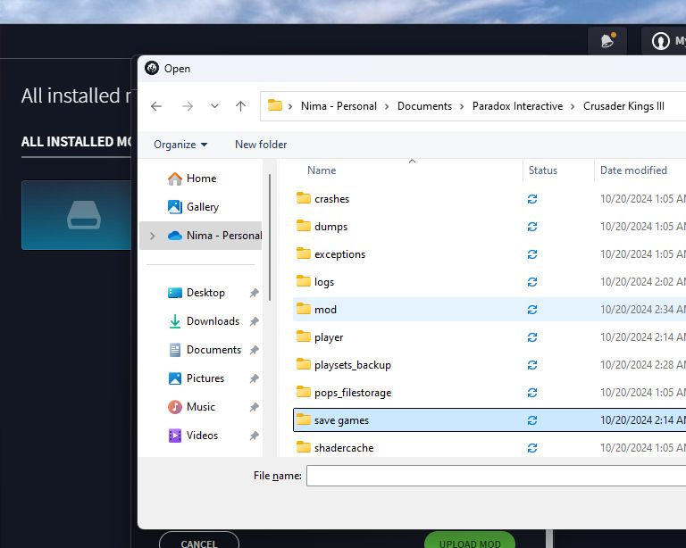Expand the Nima - Personal tree node

(152, 236)
